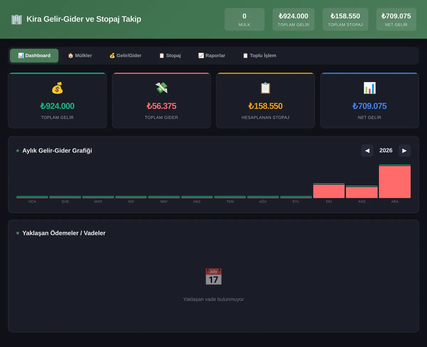Click the building icon beside the app title
The height and width of the screenshot is (347, 427).
point(16,19)
